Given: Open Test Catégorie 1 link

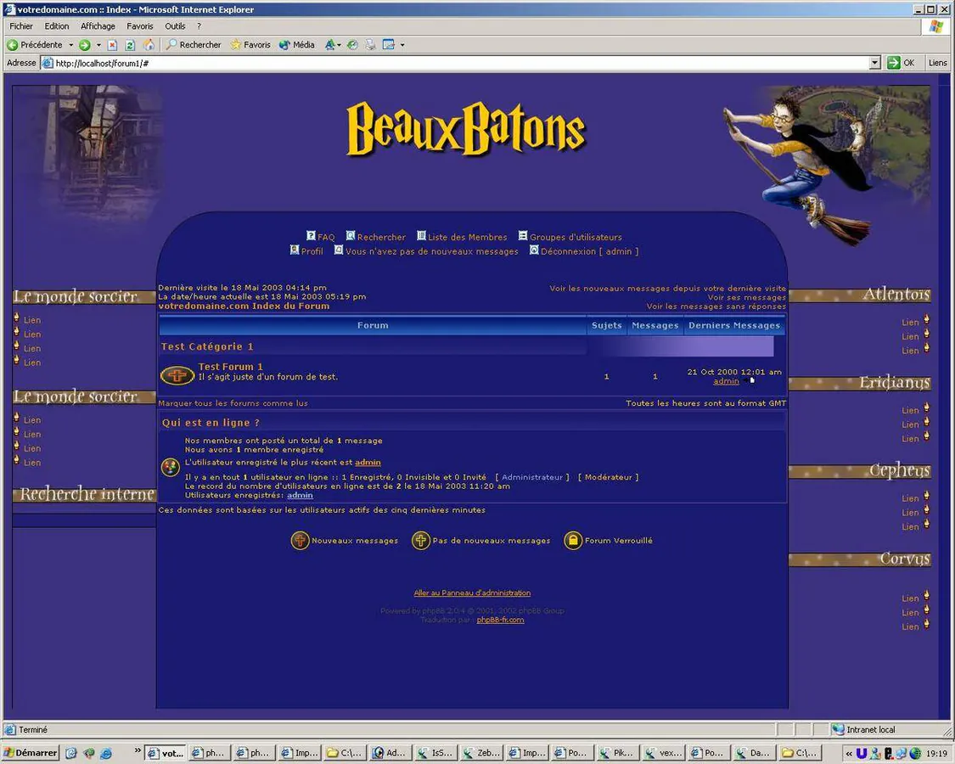Looking at the screenshot, I should 207,346.
